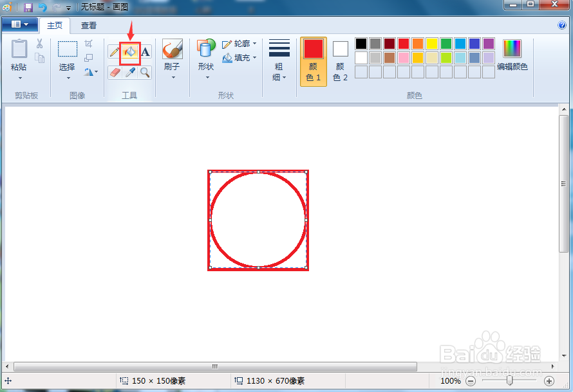573x392 pixels.
Task: Click the Shapes gallery icon
Action: 206,48
